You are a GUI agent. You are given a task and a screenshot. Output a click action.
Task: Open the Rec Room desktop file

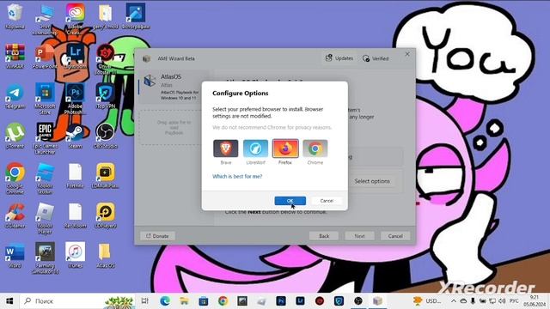(75, 215)
